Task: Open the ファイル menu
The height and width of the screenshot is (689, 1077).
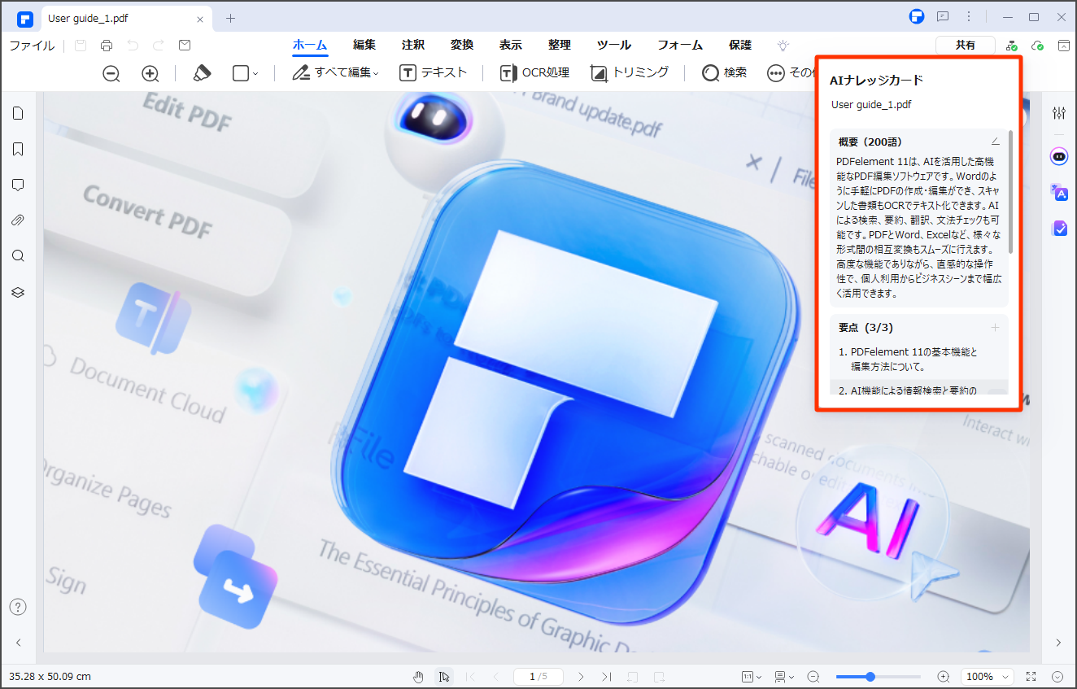Action: click(32, 46)
